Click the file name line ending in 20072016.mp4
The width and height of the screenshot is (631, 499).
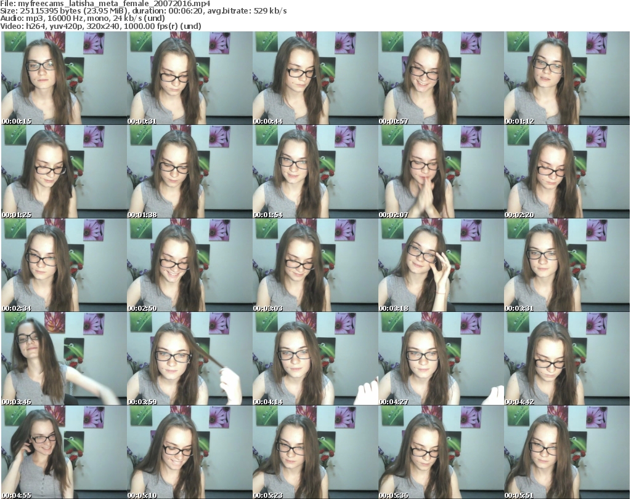click(105, 4)
